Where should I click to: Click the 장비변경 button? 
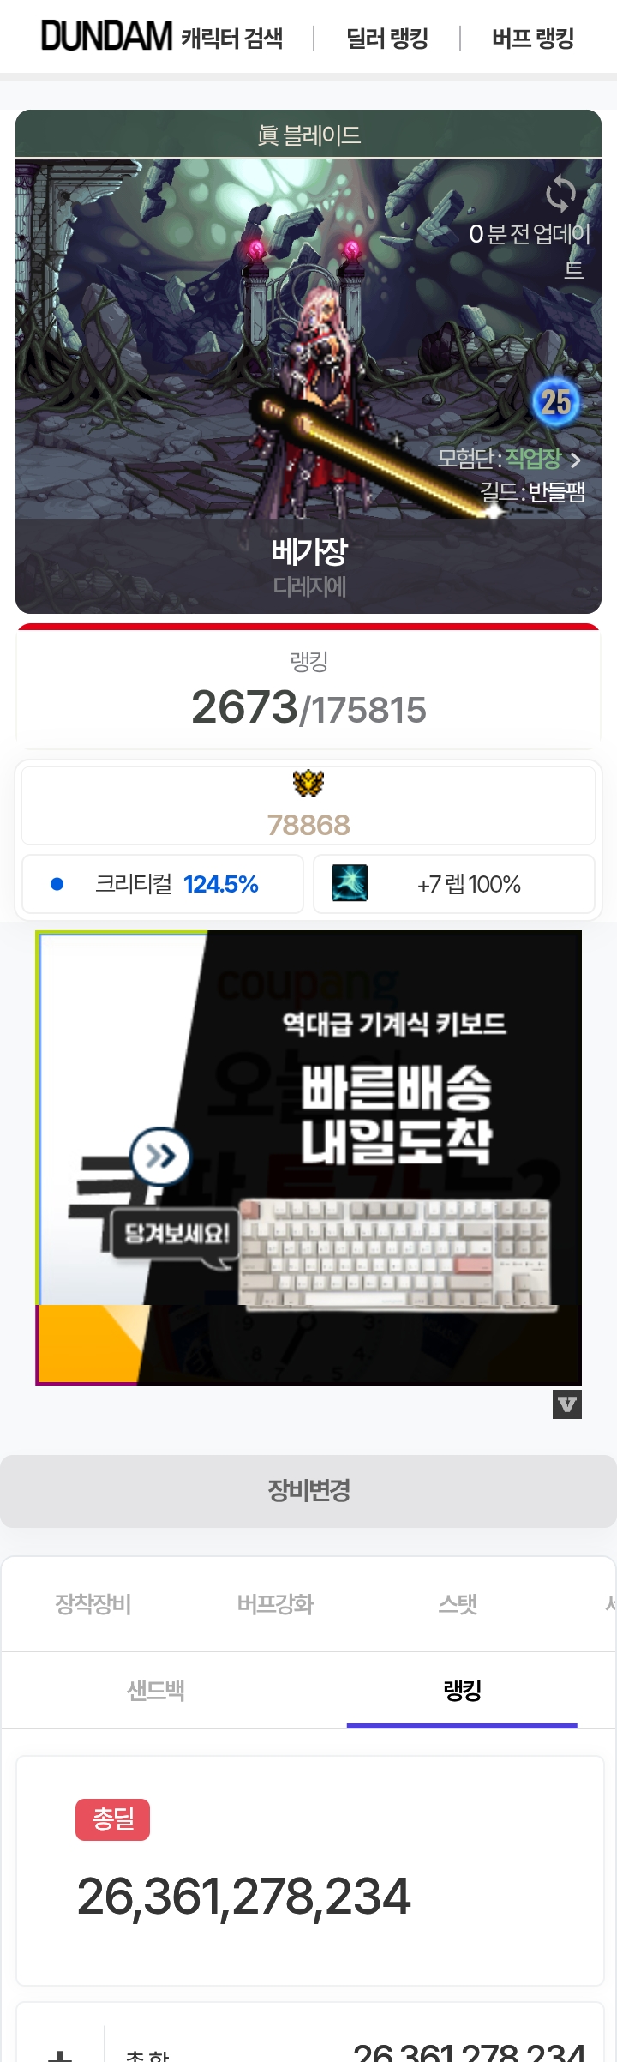308,1491
